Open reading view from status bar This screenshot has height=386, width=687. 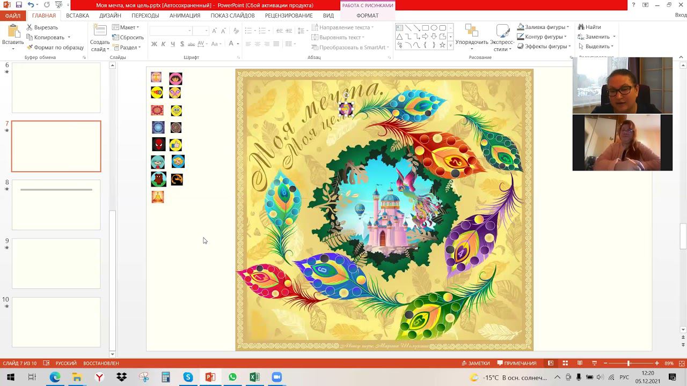coord(580,363)
